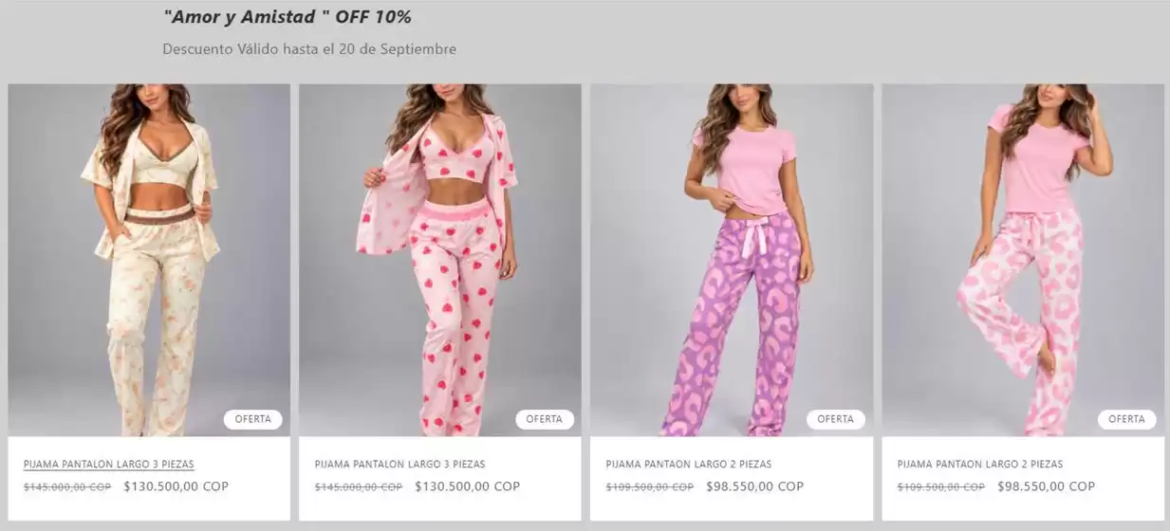Click the crossed-out $145.000,00 COP on the cream pajama card

click(x=67, y=487)
